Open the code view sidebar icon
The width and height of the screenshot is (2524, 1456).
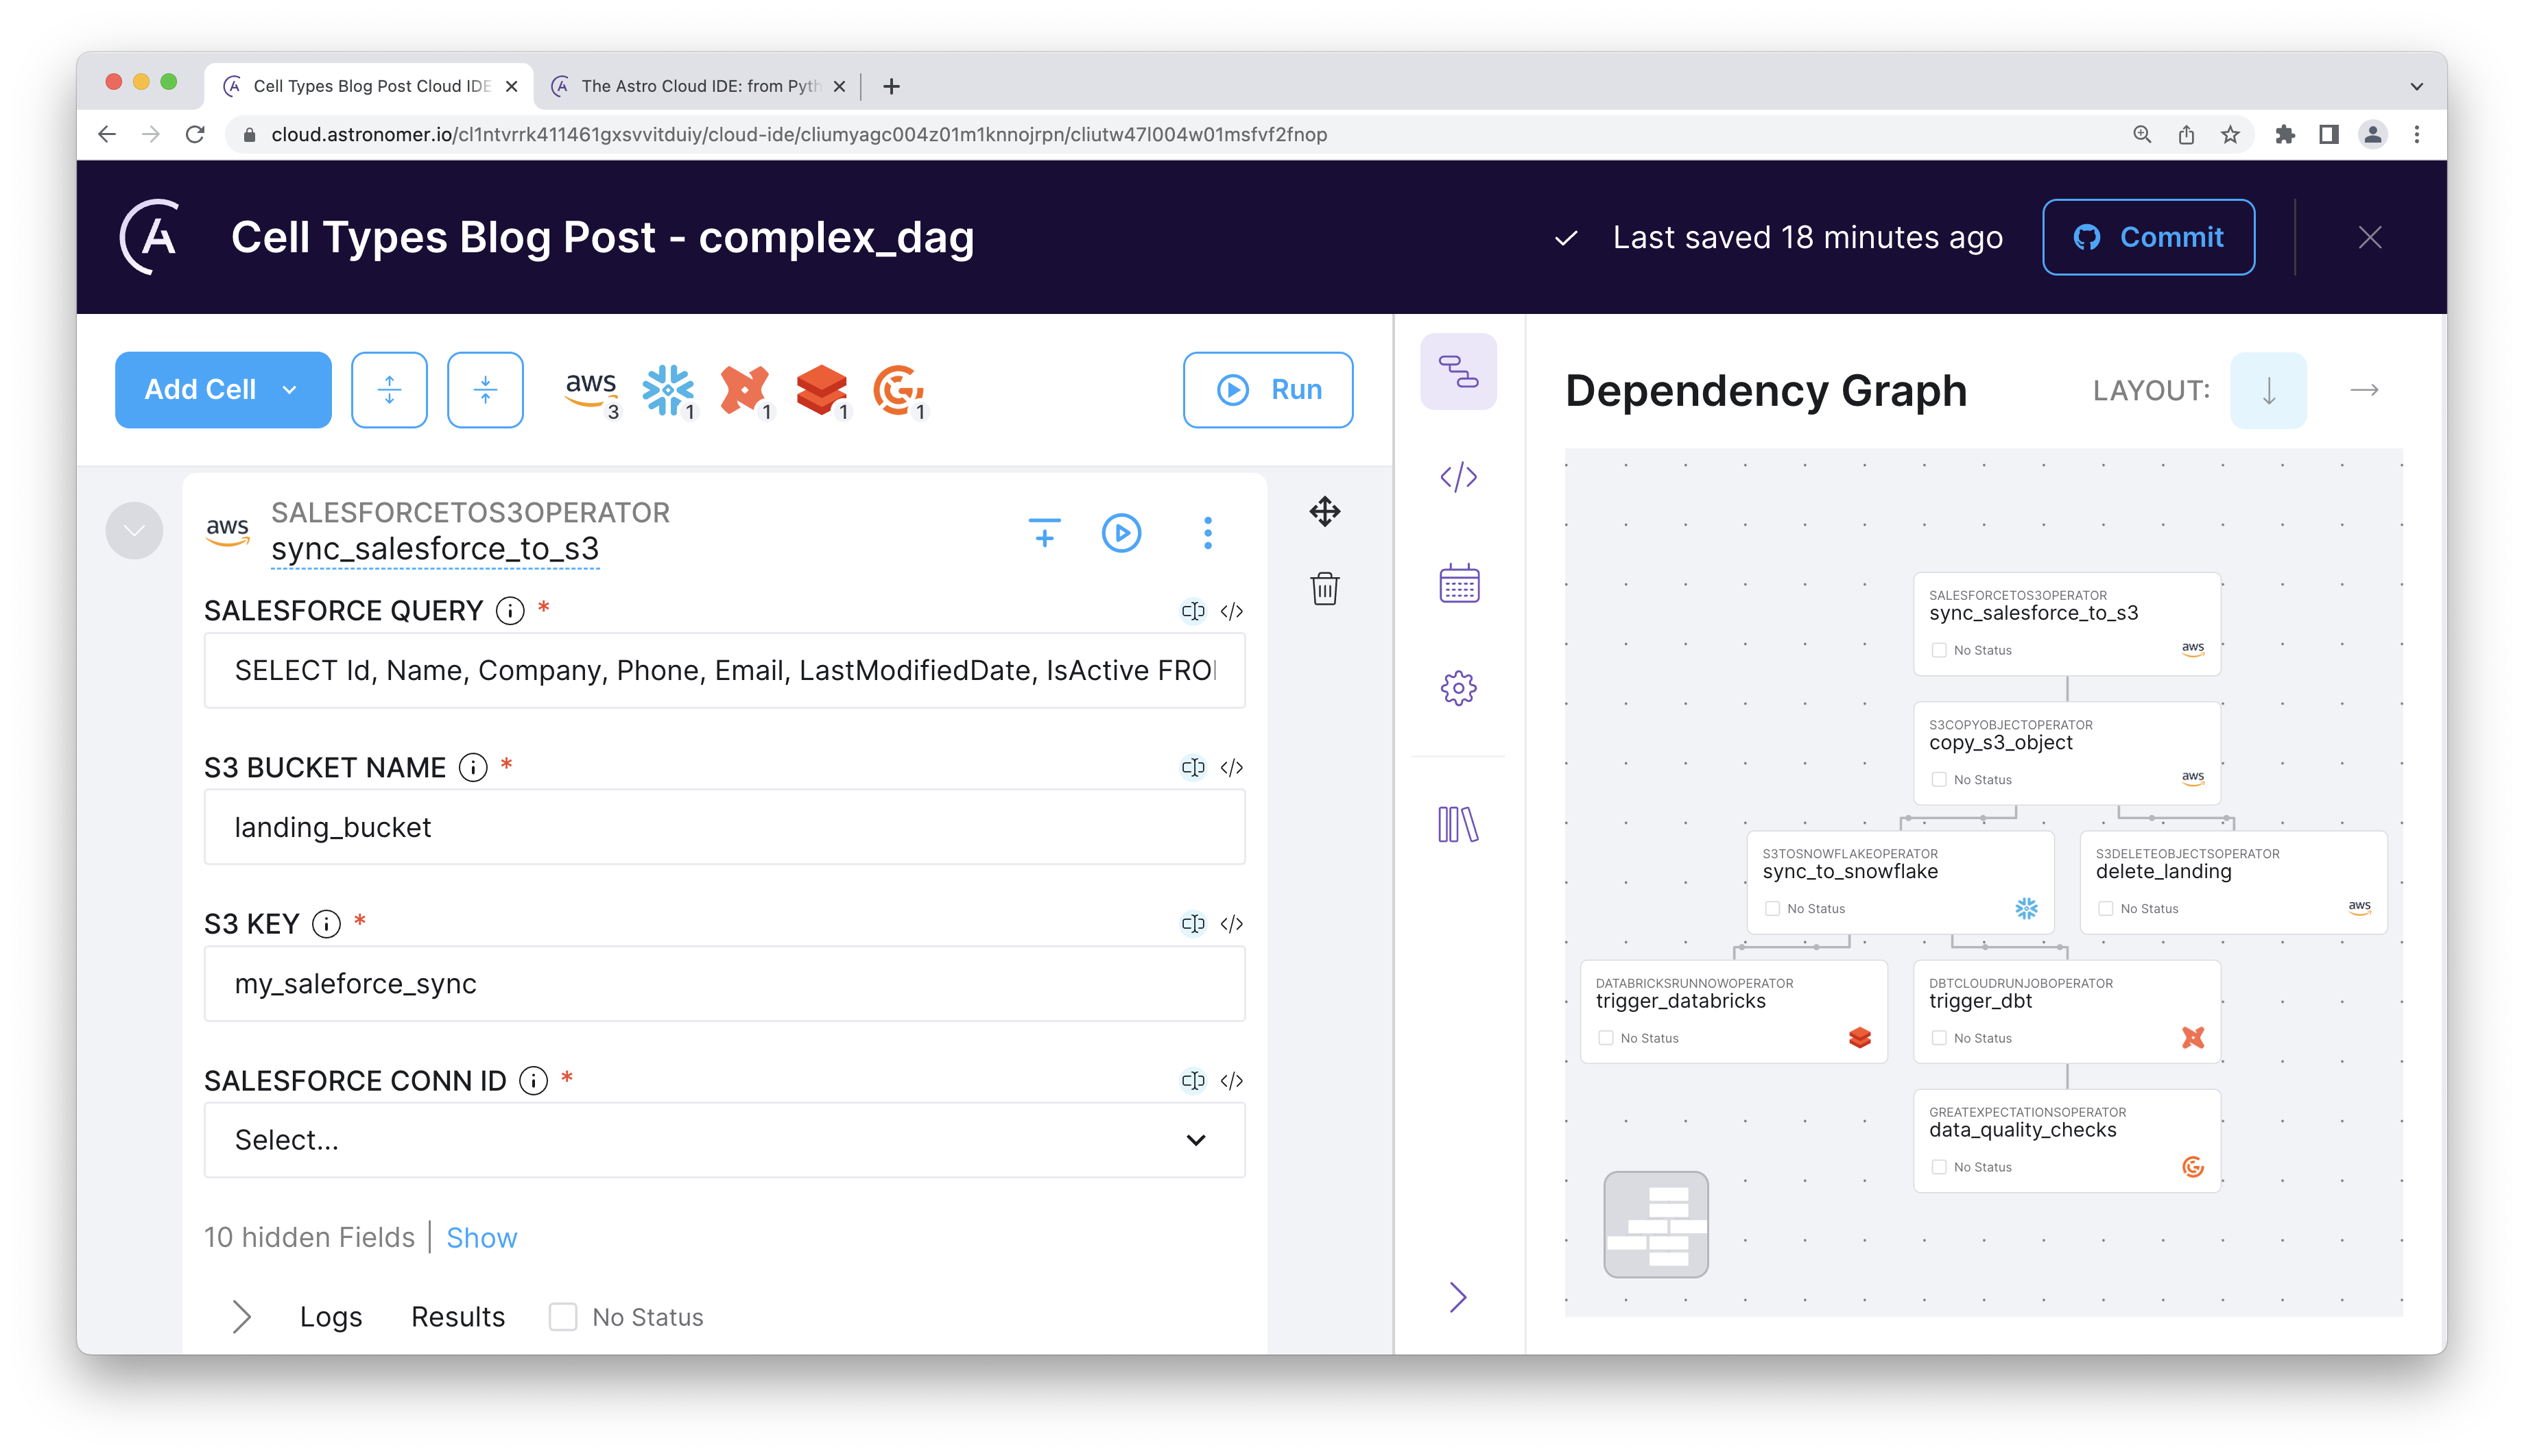tap(1457, 476)
